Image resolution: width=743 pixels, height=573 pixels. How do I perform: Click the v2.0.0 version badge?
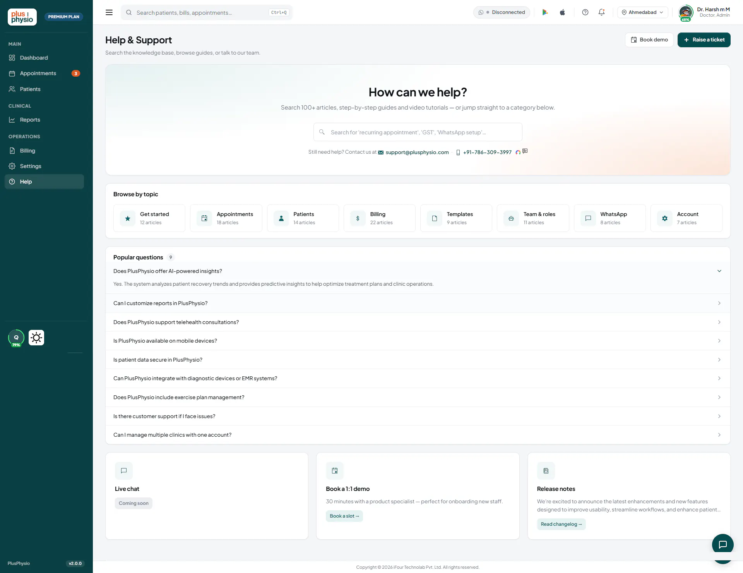(x=75, y=563)
